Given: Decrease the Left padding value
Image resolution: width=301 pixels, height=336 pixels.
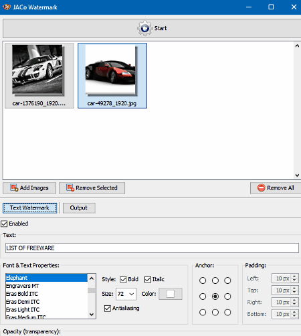Looking at the screenshot, I should click(x=294, y=280).
